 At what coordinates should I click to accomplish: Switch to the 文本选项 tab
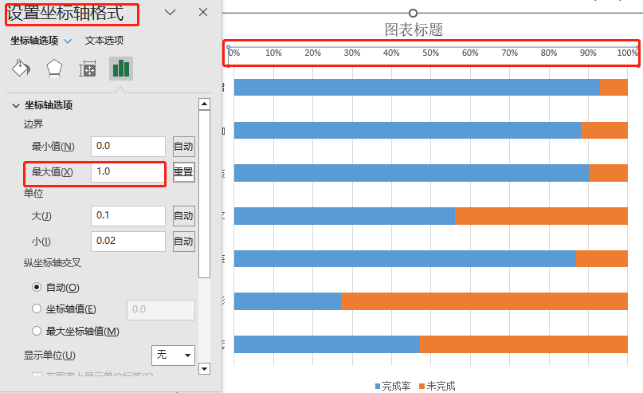point(104,40)
